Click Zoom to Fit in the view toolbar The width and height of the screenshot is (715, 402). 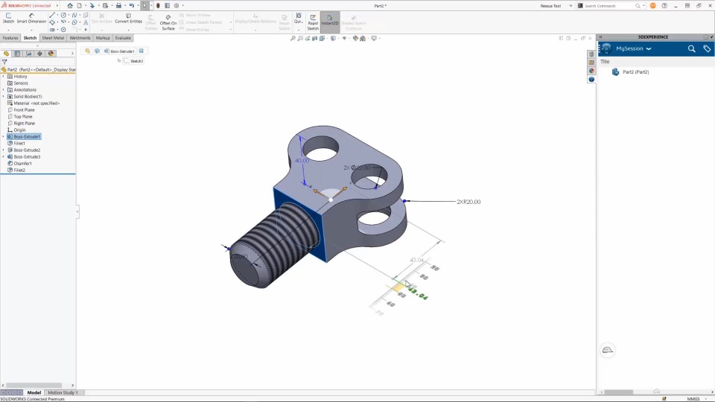293,38
